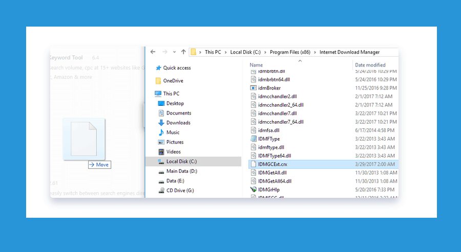The width and height of the screenshot is (461, 252).
Task: Sort by Date modified column header
Action: tap(370, 65)
